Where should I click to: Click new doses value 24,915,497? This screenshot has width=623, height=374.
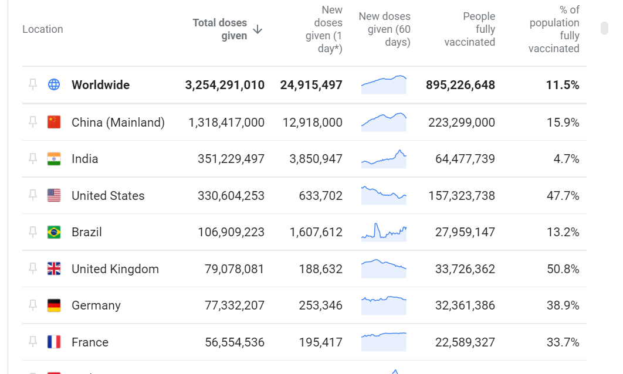tap(311, 84)
